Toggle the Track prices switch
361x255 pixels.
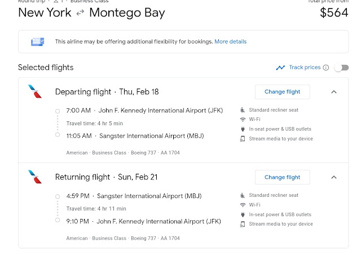(342, 68)
